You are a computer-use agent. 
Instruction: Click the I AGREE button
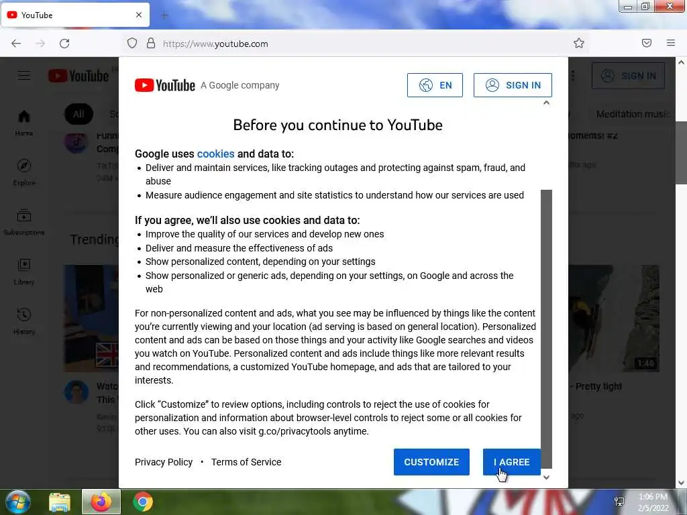coord(511,461)
